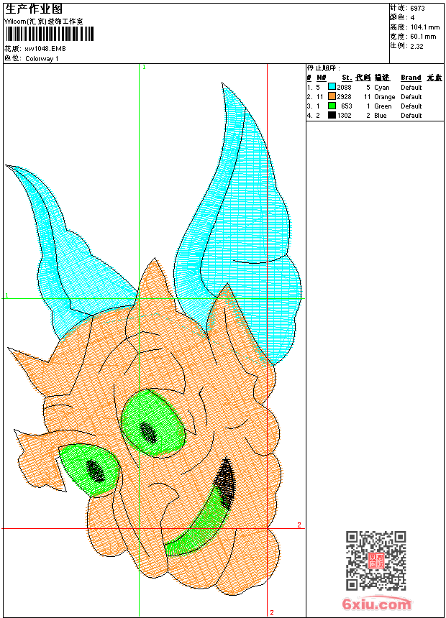Click the barcode under the studio name
This screenshot has width=446, height=618.
pyautogui.click(x=50, y=34)
